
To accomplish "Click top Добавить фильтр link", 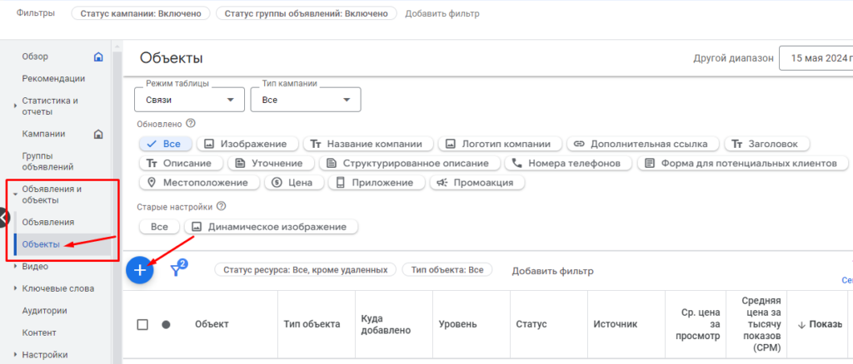I will pos(442,13).
